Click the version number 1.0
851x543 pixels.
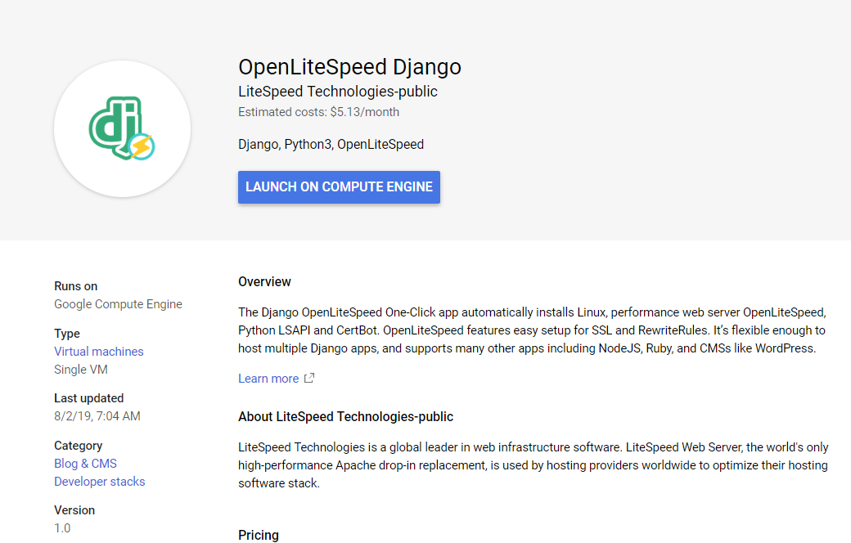pos(62,528)
